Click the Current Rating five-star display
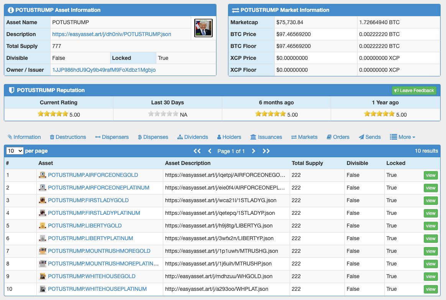Viewport: 446px width, 300px height. tap(53, 114)
